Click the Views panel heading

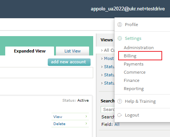click(x=107, y=40)
